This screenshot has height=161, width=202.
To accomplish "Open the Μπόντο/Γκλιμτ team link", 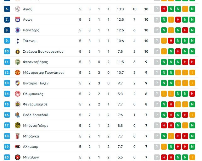I will [x=36, y=126].
